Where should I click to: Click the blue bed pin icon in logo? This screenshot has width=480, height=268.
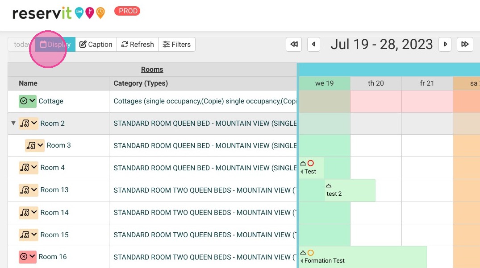[x=79, y=13]
